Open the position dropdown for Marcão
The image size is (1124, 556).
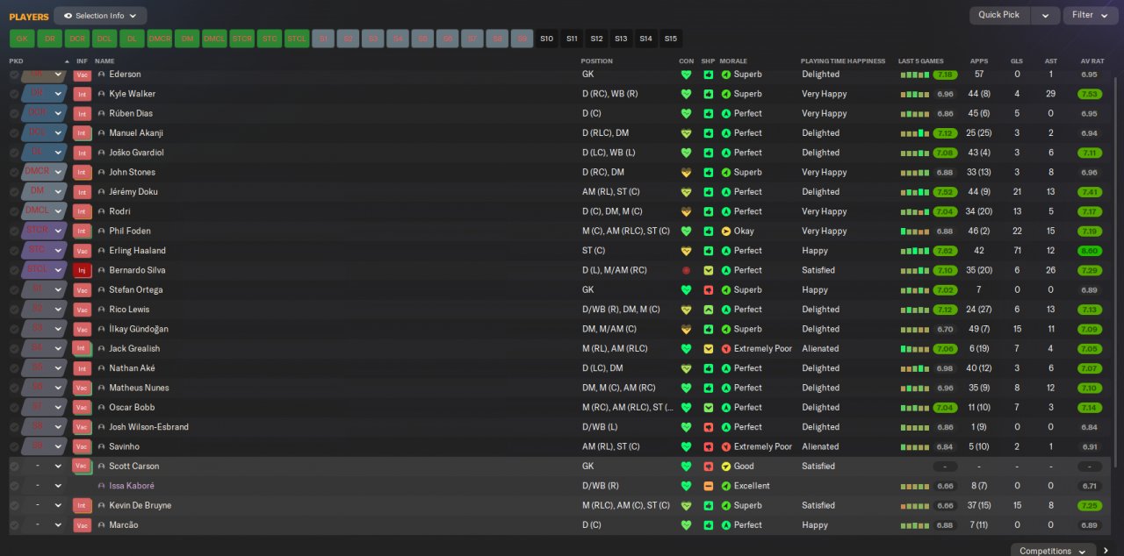point(59,525)
